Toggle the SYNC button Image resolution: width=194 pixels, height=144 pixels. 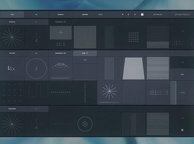[x=182, y=74]
